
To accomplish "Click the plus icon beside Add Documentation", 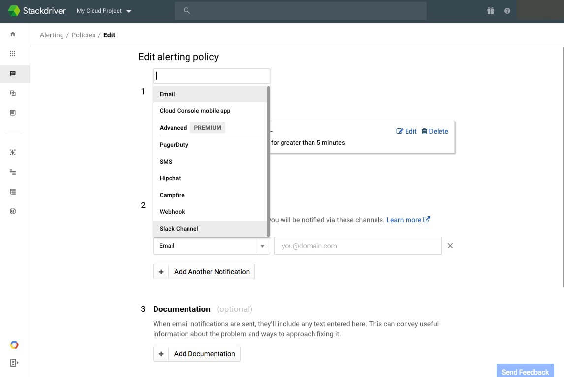I will click(161, 354).
